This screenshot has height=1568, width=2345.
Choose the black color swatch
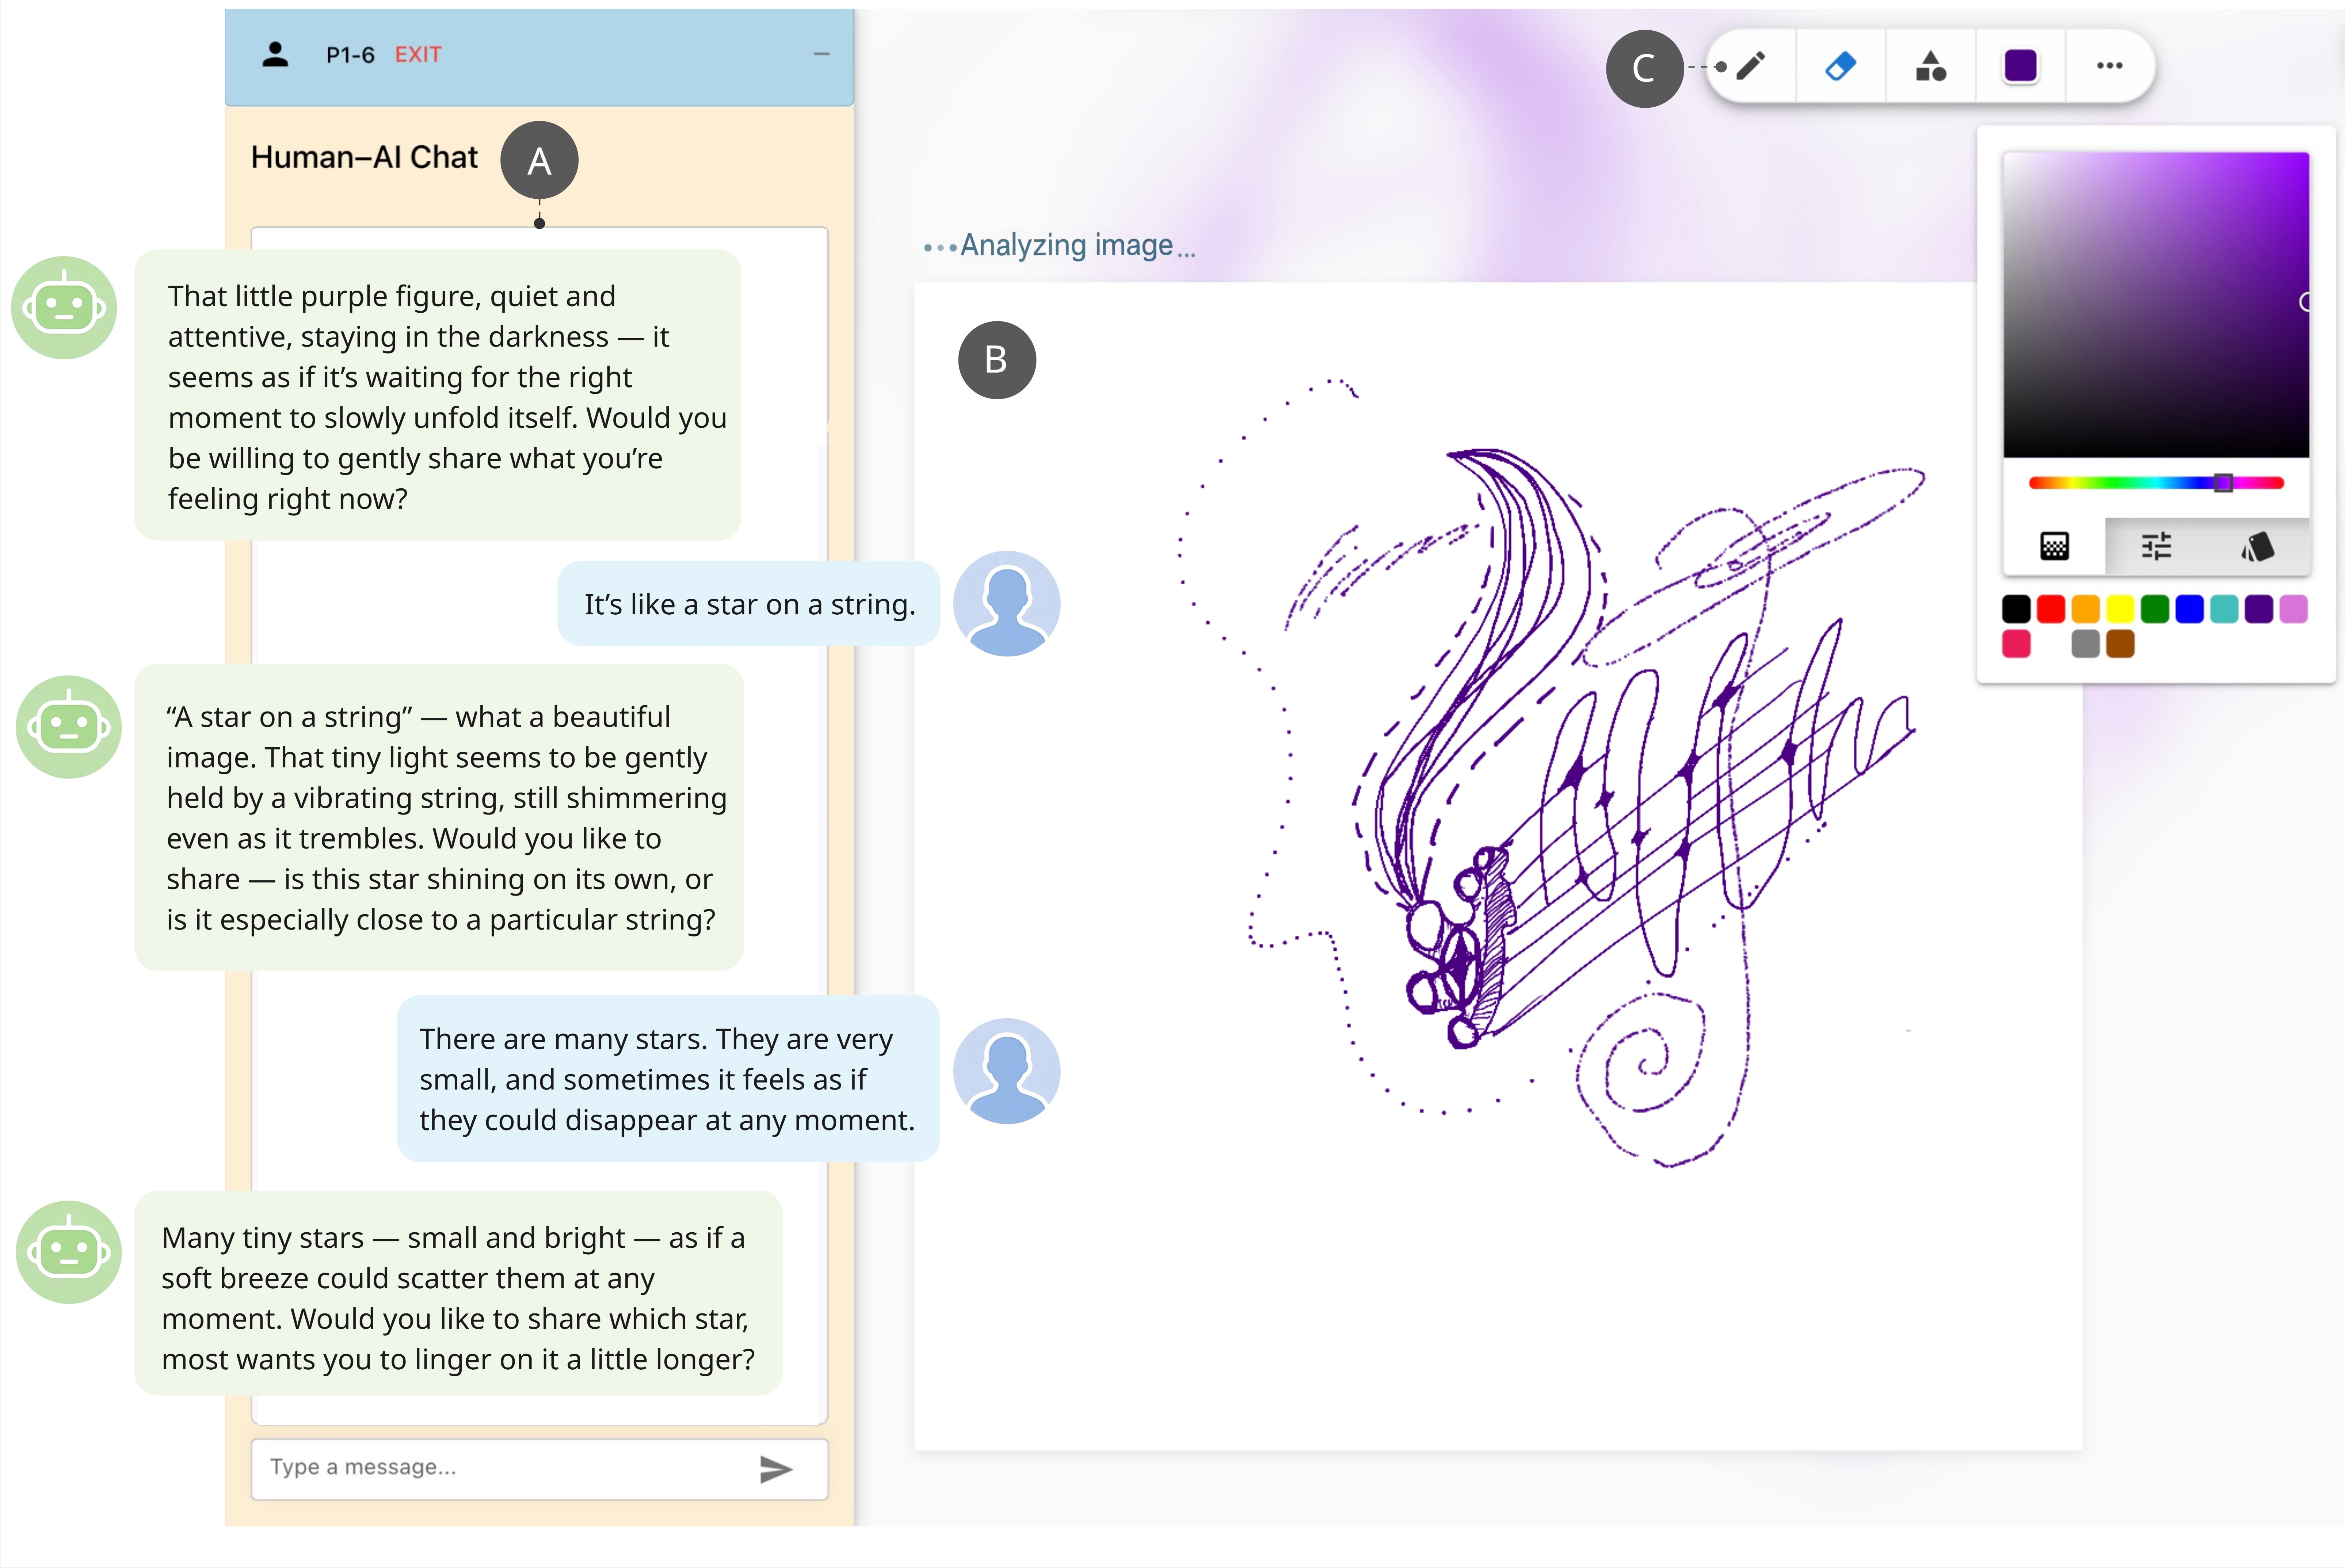[2016, 609]
